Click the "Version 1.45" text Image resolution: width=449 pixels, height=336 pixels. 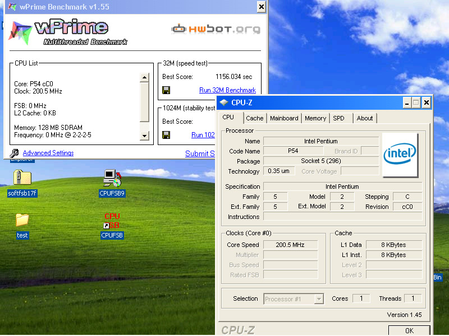point(404,315)
